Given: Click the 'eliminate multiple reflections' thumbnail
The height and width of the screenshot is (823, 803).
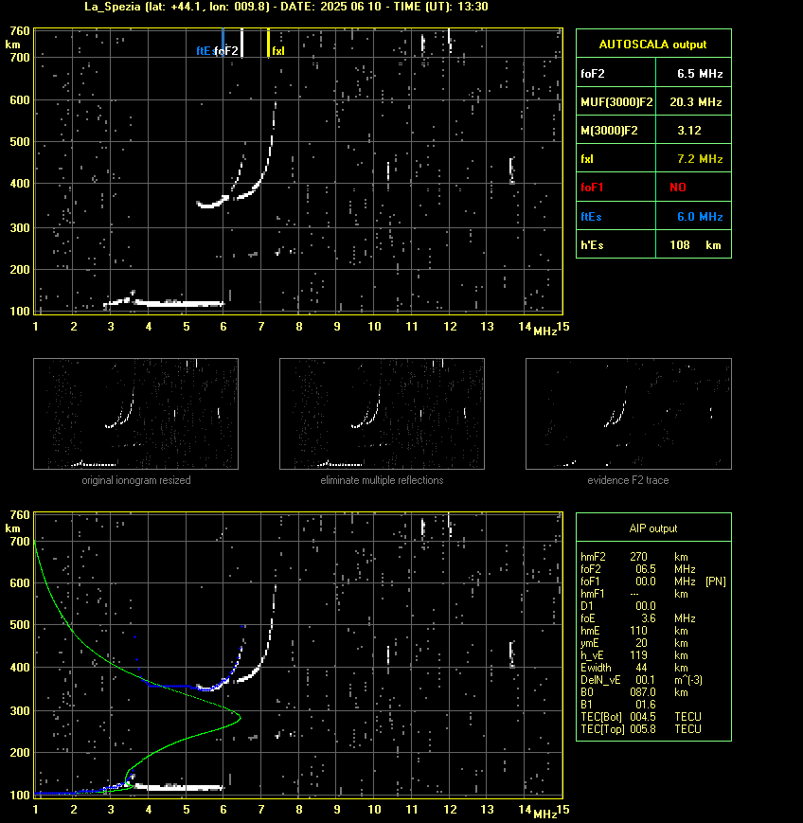Looking at the screenshot, I should [x=382, y=414].
